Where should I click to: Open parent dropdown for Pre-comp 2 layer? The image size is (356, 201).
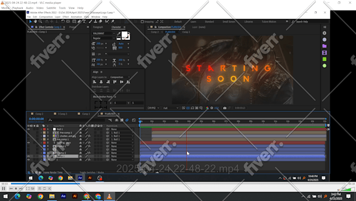pos(122,132)
